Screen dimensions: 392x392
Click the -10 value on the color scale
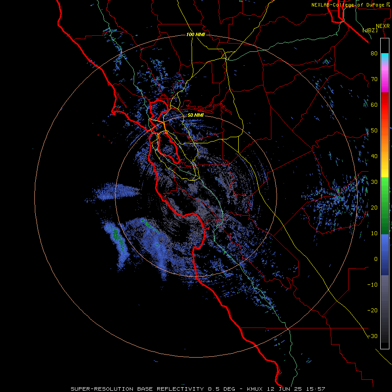[372, 285]
